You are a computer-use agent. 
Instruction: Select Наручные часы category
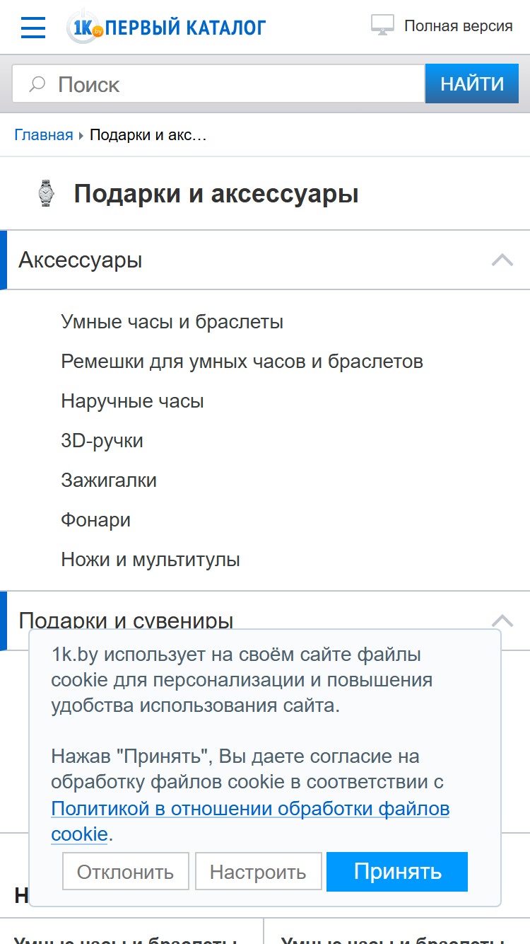pyautogui.click(x=132, y=401)
